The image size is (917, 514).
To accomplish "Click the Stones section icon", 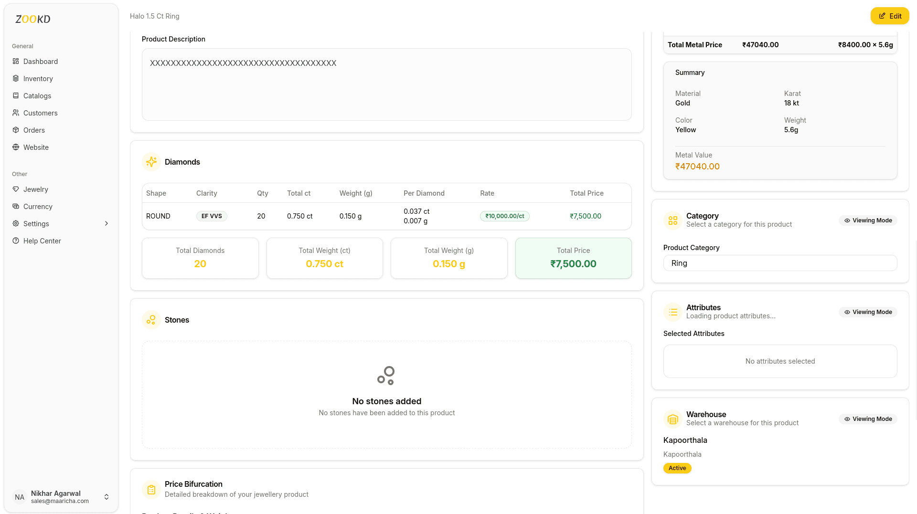I will (x=151, y=320).
